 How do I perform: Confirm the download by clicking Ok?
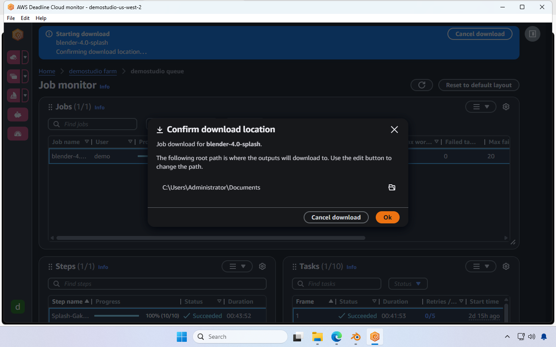387,217
